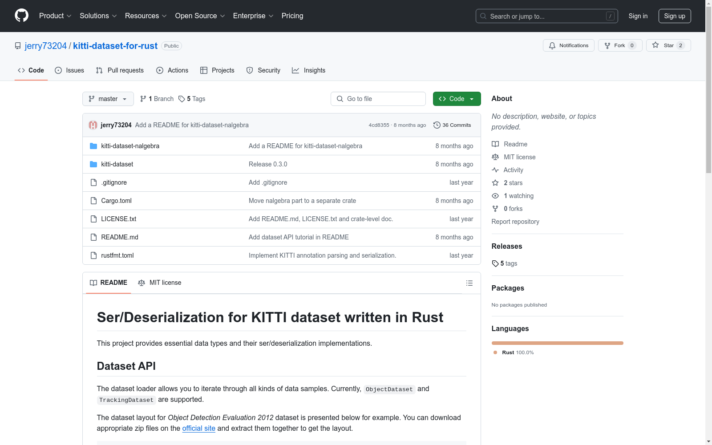This screenshot has width=712, height=445.
Task: Click the Go to file input
Action: pyautogui.click(x=378, y=99)
